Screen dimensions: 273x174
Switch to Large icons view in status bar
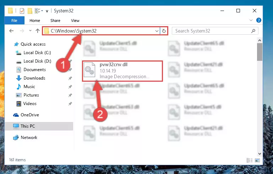(257, 160)
